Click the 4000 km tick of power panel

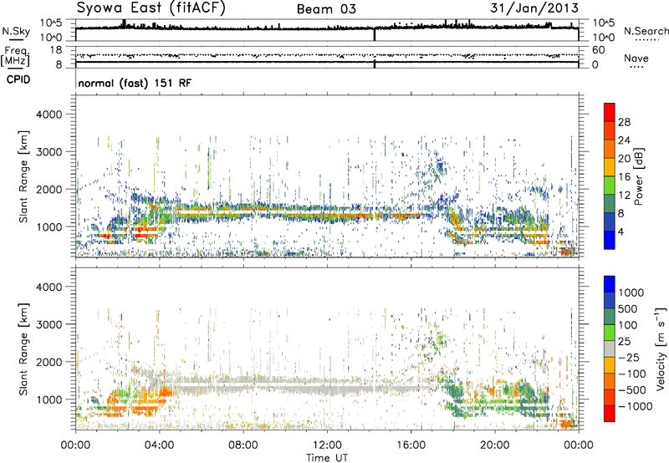pos(49,114)
